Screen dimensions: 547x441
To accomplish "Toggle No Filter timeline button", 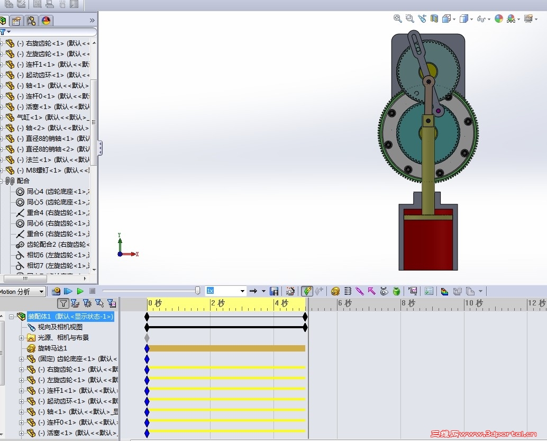I will [63, 303].
